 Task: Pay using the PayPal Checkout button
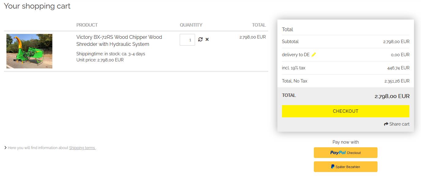[x=345, y=153]
